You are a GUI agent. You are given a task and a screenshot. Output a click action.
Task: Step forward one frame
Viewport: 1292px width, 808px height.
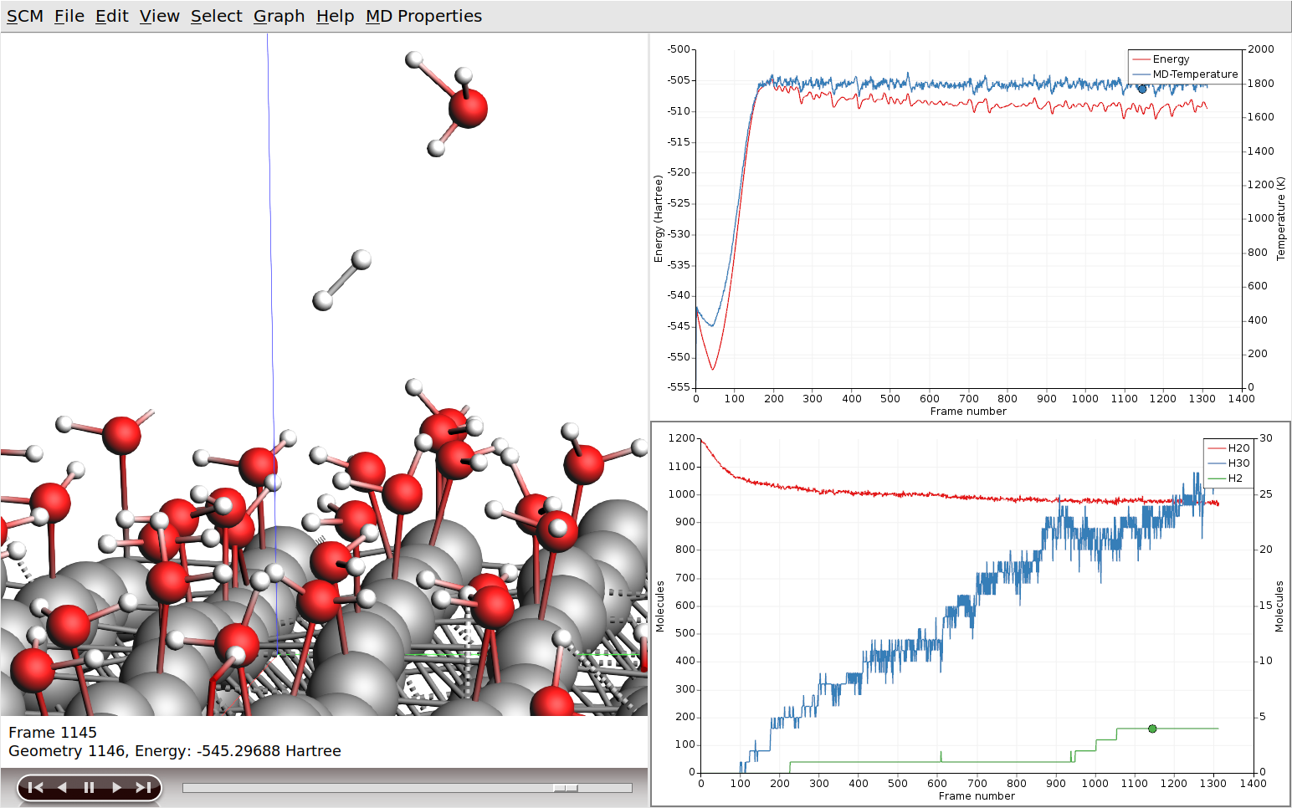[x=116, y=787]
